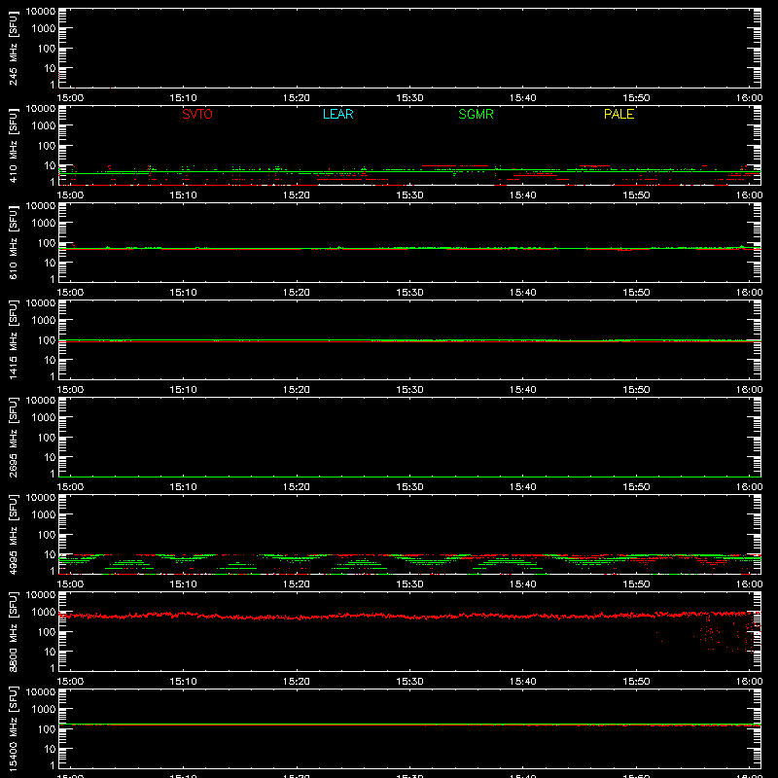Click 15:00 tick label below 245 MHz panel
This screenshot has width=778, height=778.
coord(70,98)
